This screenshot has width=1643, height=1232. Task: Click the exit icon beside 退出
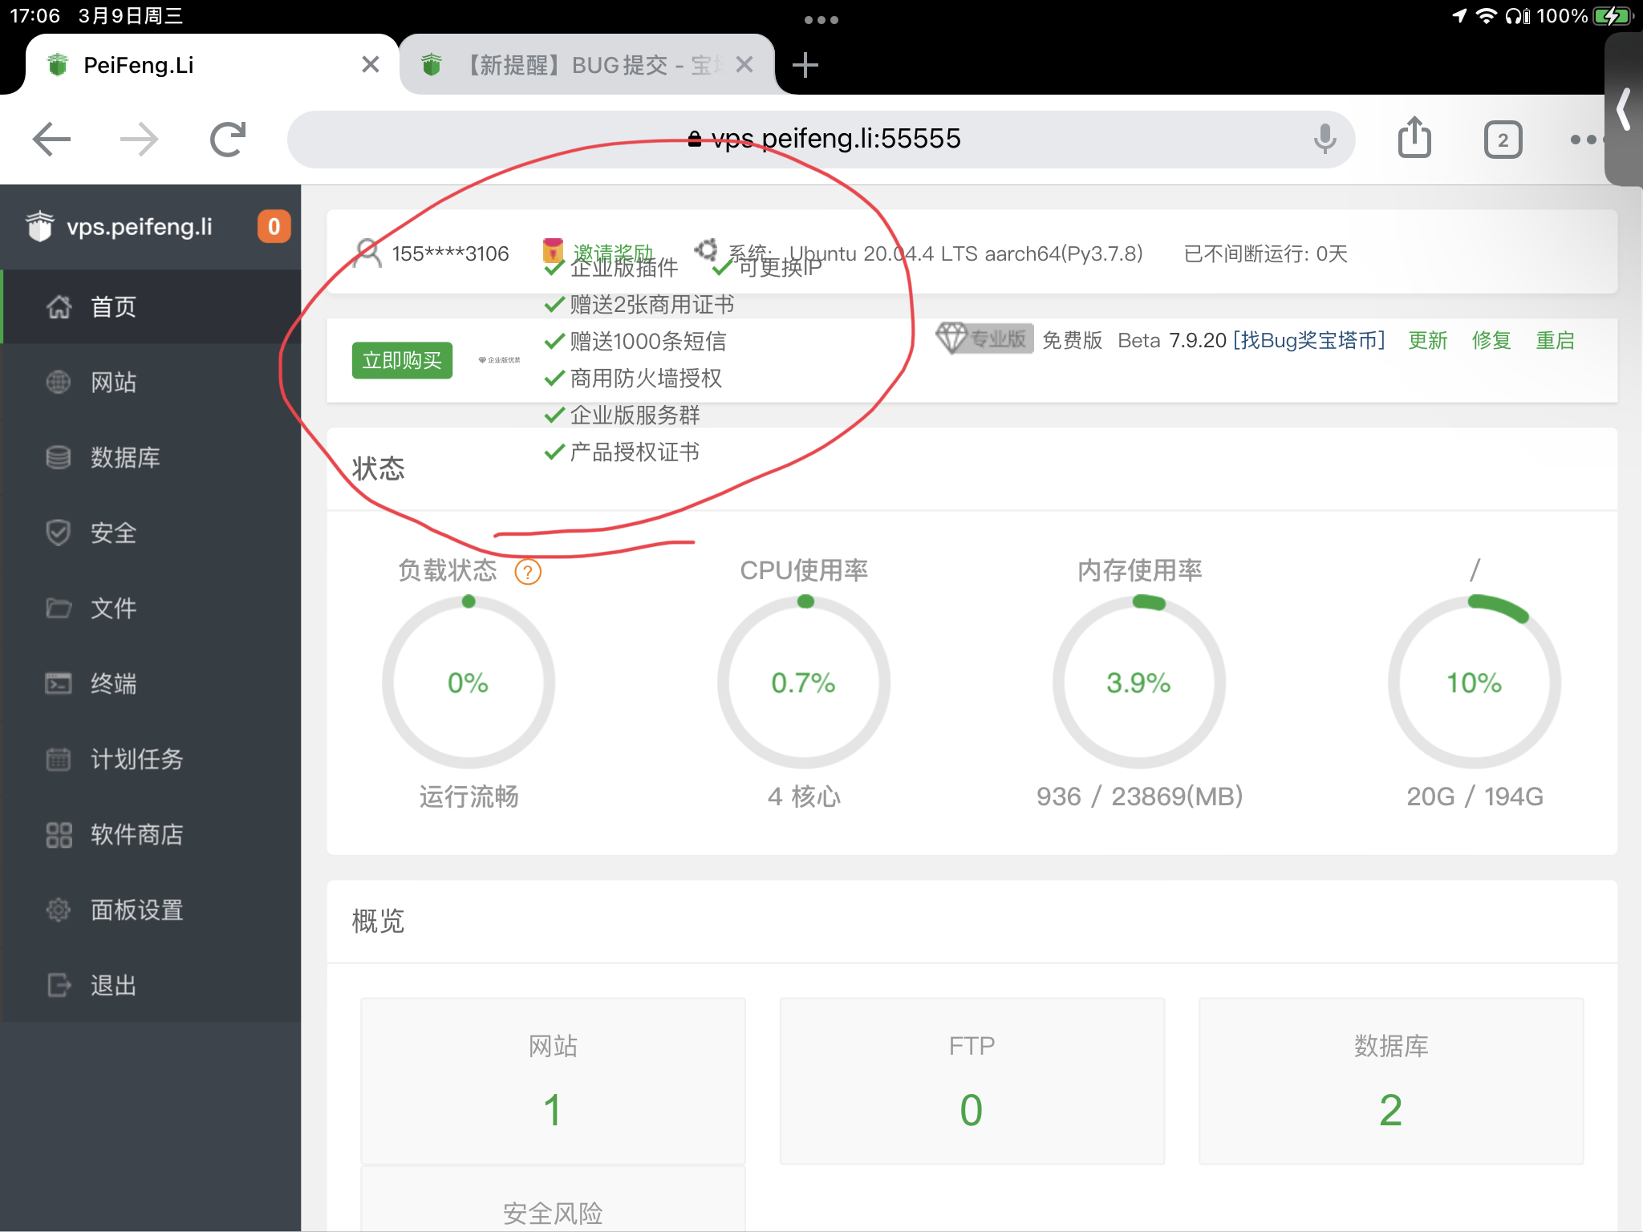[59, 985]
